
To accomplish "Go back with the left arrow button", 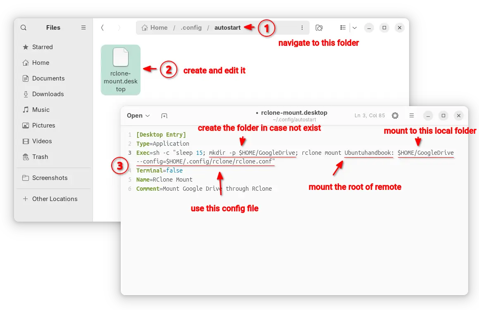I will pyautogui.click(x=102, y=28).
